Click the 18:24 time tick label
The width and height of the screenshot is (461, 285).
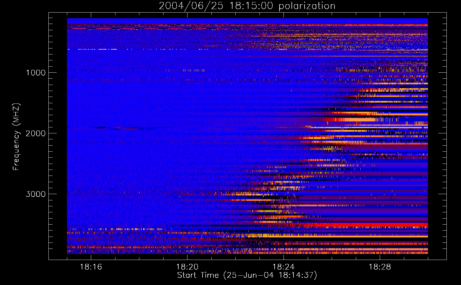click(283, 267)
